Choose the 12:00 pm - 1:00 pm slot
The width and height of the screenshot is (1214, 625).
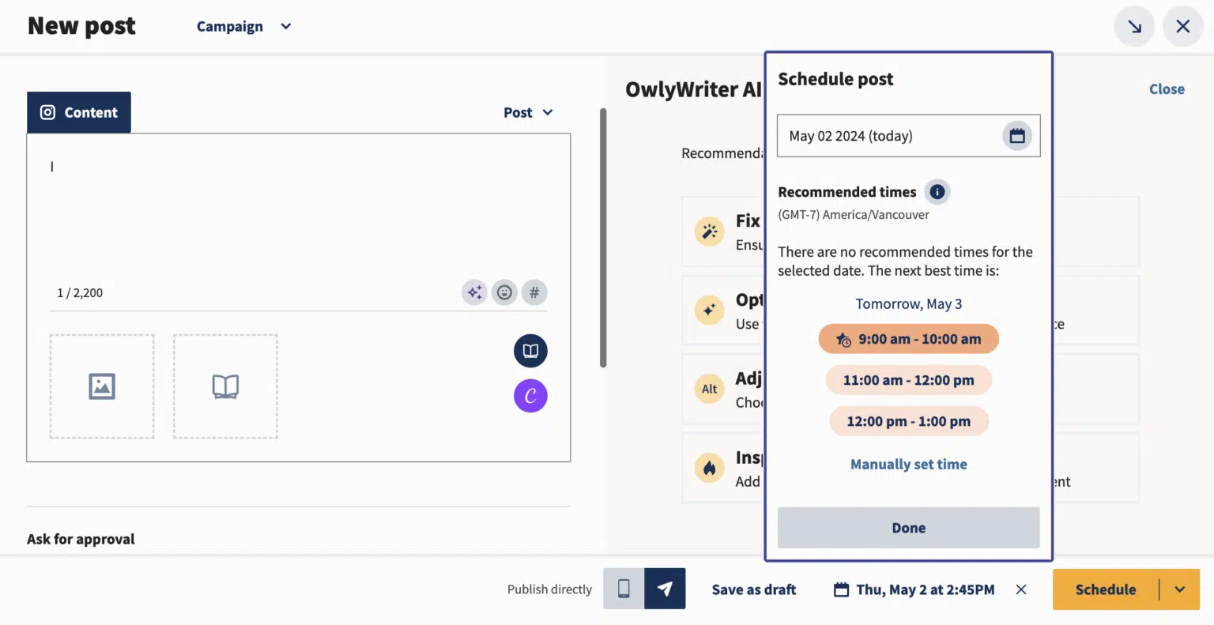coord(908,421)
